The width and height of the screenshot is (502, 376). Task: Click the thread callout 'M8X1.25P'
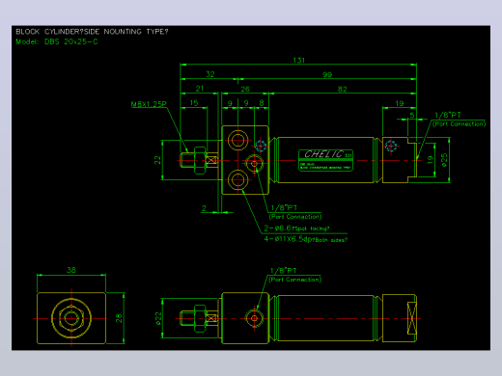[x=149, y=104]
